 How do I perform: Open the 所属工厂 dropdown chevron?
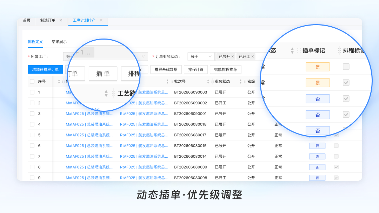(x=143, y=56)
